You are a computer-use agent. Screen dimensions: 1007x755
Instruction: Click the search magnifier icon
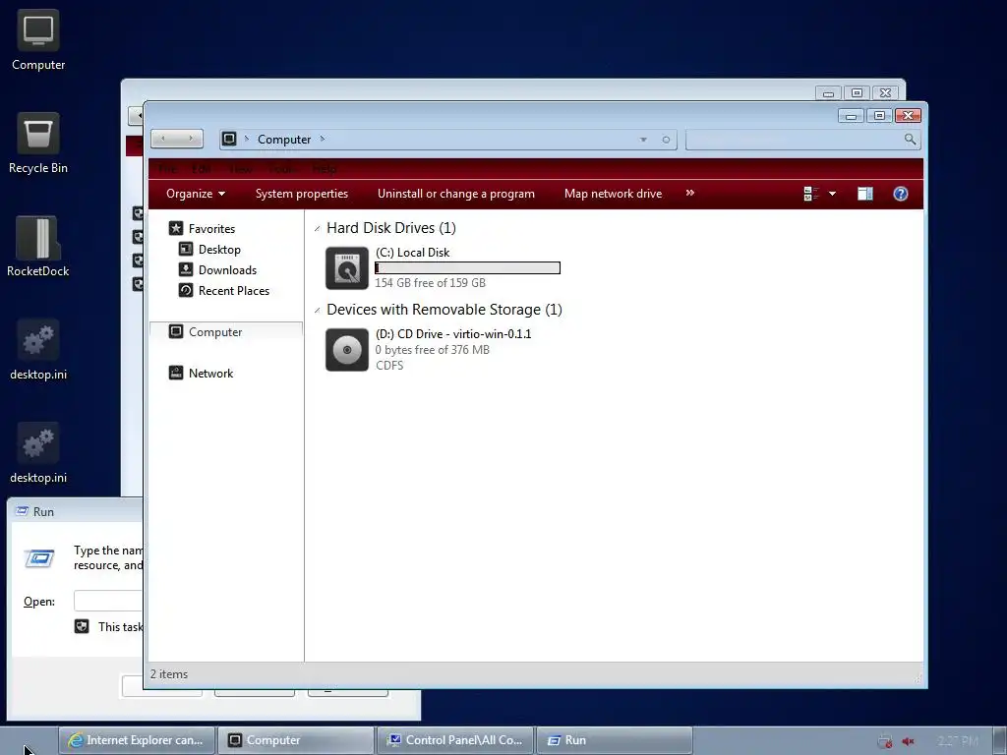(x=910, y=139)
